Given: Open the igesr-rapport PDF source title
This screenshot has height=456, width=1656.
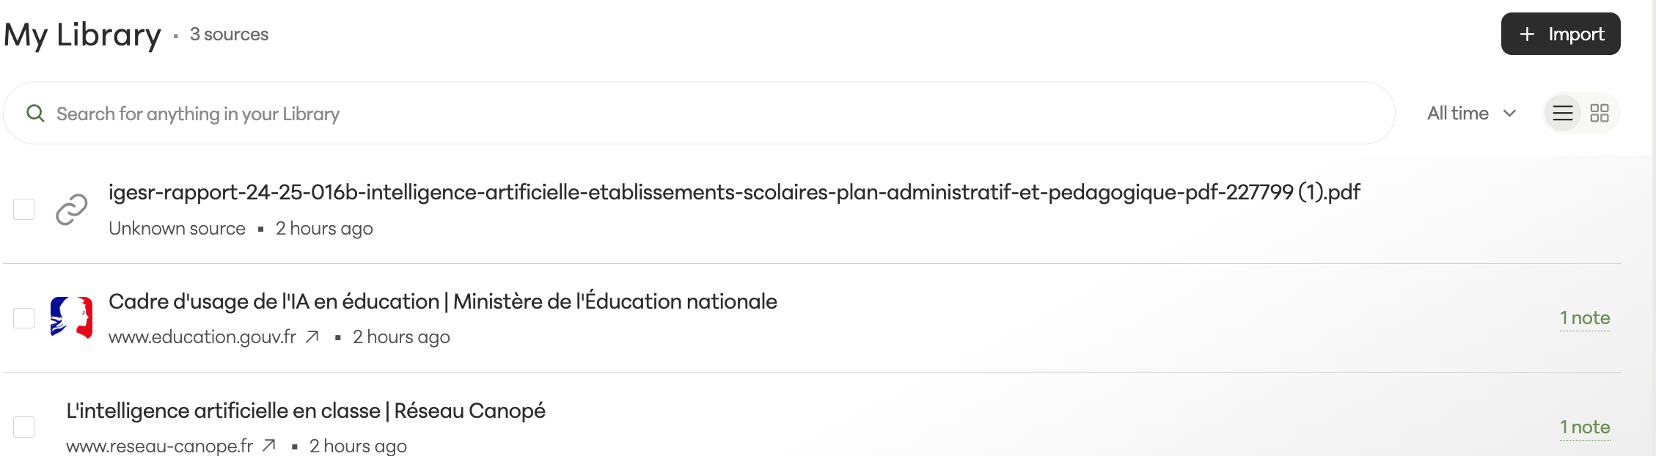Looking at the screenshot, I should (x=733, y=192).
